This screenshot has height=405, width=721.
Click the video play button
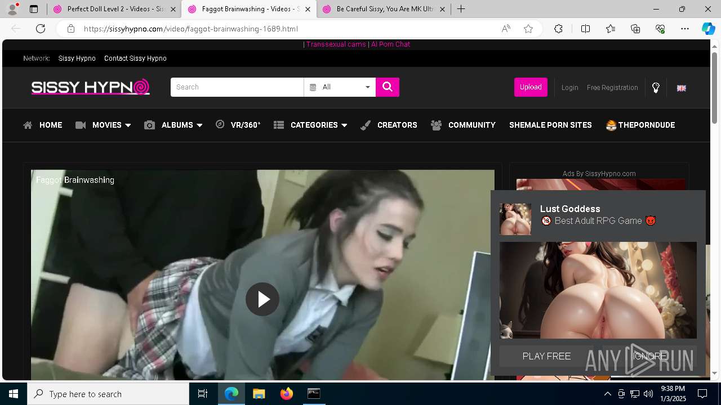[262, 299]
